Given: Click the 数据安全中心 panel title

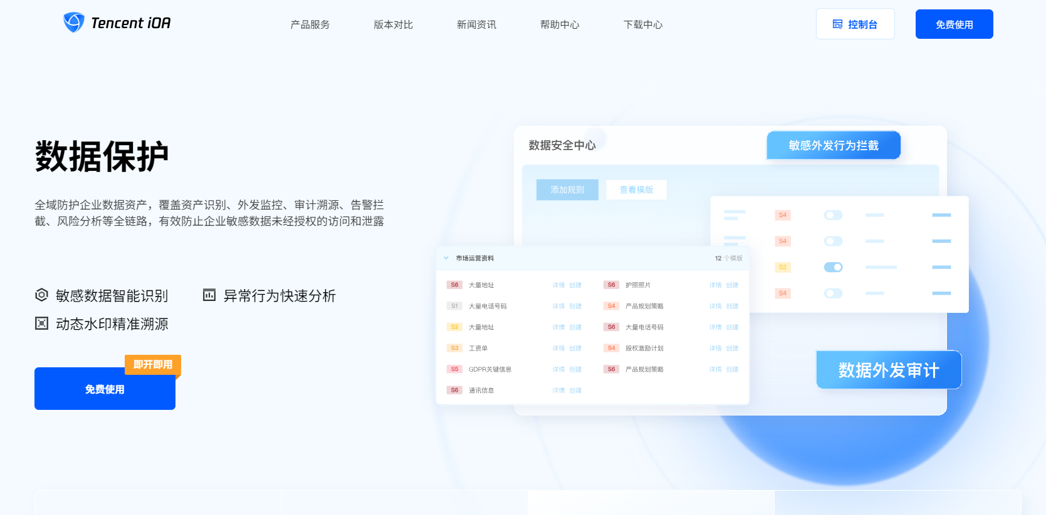Looking at the screenshot, I should click(562, 145).
